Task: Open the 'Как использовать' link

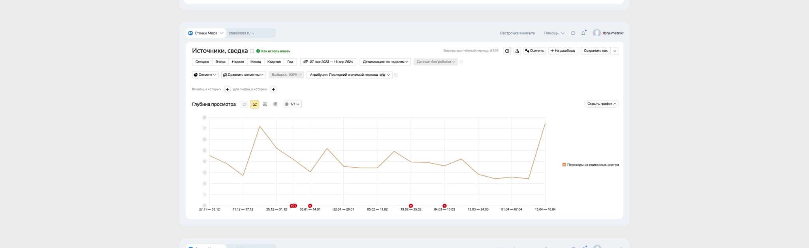Action: (x=275, y=51)
